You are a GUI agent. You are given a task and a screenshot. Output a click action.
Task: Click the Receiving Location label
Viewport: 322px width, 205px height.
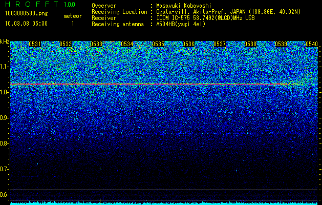click(119, 12)
